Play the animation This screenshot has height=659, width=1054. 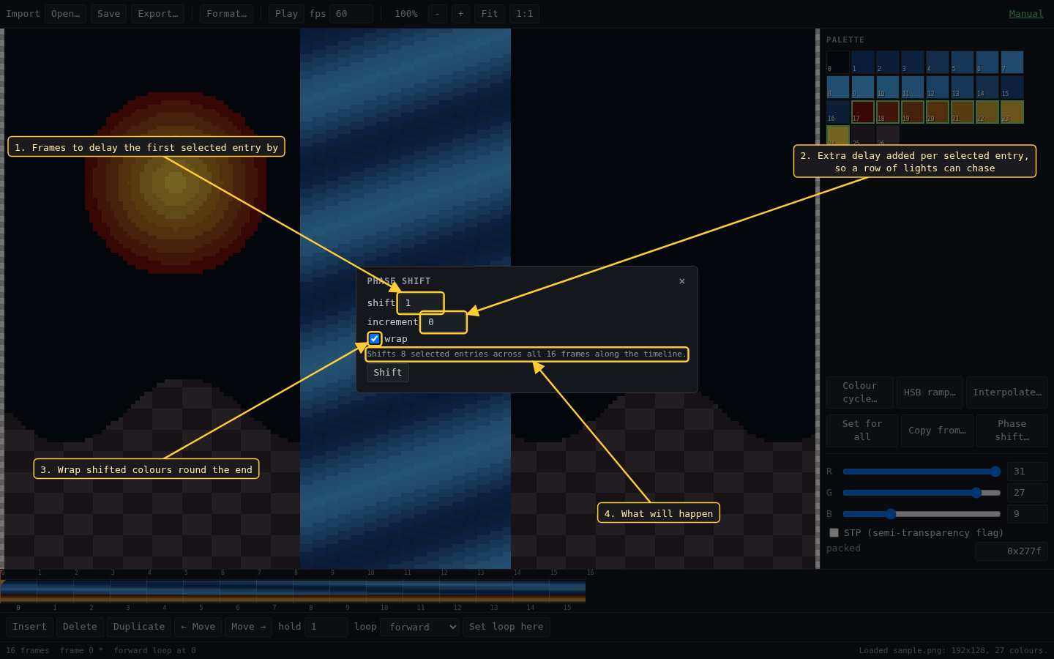pos(286,14)
